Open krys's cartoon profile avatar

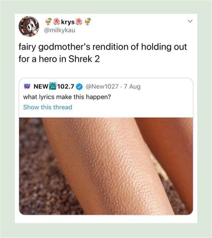point(29,26)
